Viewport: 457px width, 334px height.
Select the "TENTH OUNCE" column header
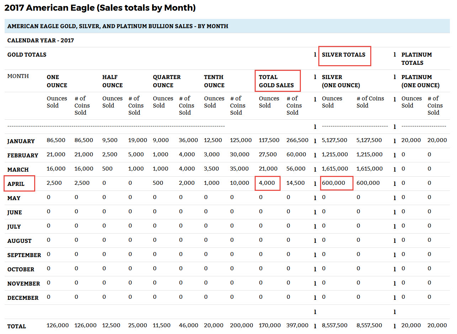click(214, 81)
